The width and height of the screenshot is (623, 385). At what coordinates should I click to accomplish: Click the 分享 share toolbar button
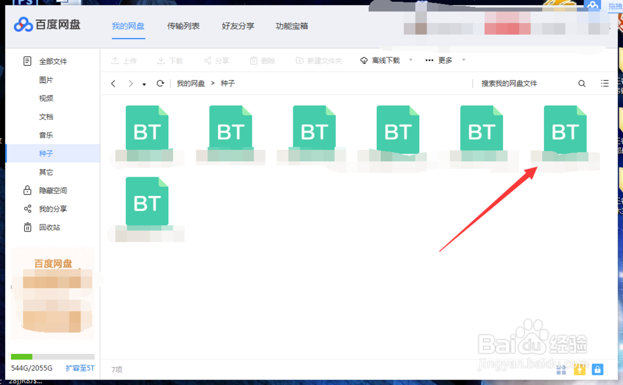click(x=217, y=61)
